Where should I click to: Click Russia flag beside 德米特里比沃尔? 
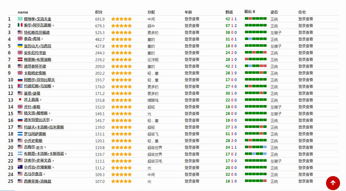(20, 120)
